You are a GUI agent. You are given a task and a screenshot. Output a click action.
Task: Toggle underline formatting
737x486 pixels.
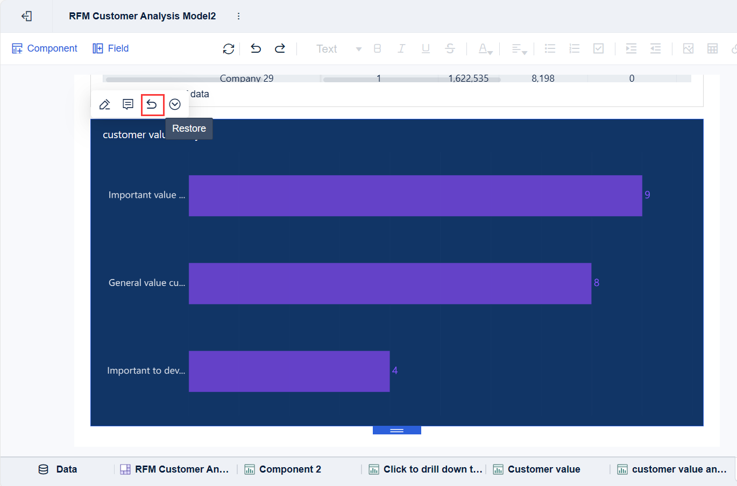point(426,49)
